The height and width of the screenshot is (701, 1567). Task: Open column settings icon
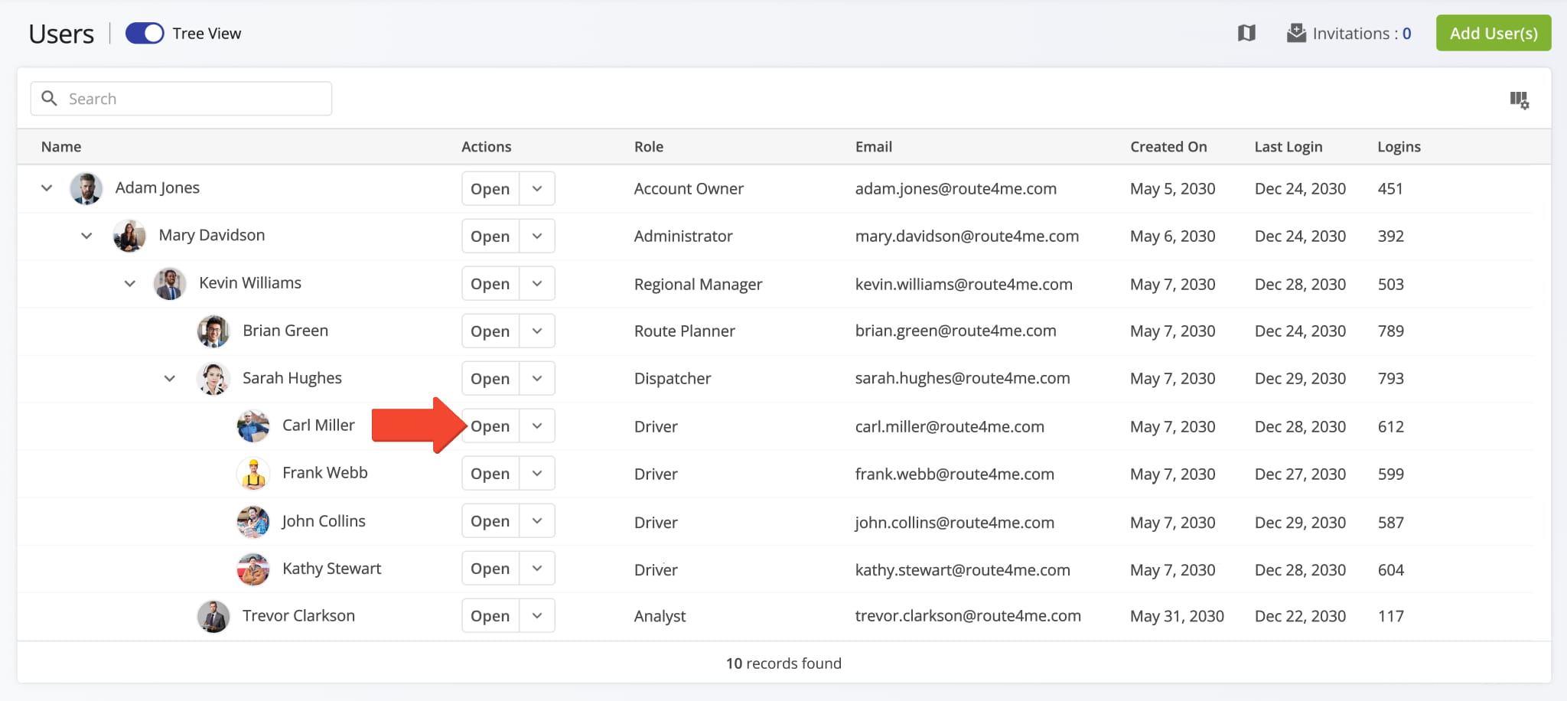coord(1519,99)
